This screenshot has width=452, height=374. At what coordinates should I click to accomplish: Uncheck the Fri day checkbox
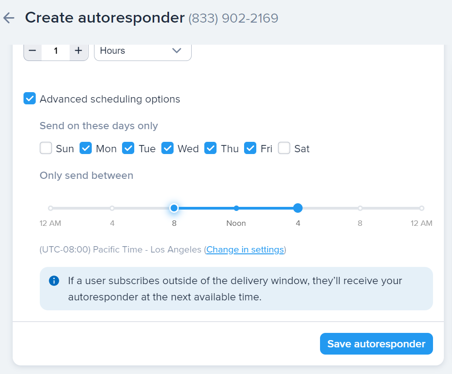coord(250,148)
